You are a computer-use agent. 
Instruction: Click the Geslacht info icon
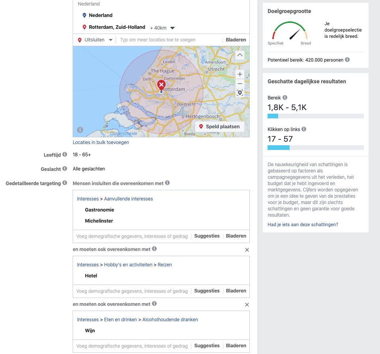click(65, 169)
